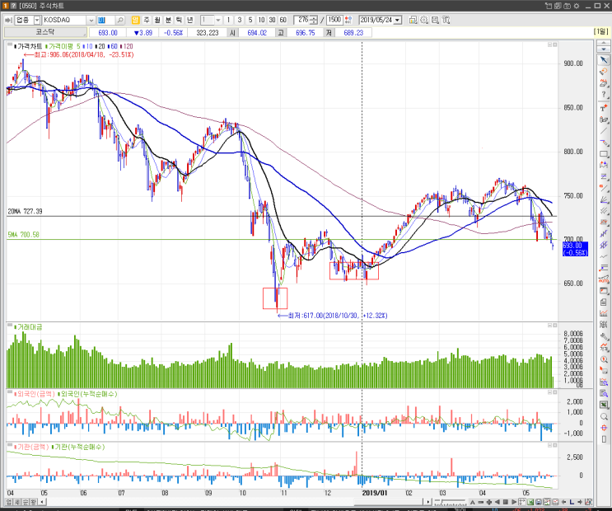Click the zoom slider on the bottom bar
Viewport: 612px width, 511px height.
click(450, 502)
